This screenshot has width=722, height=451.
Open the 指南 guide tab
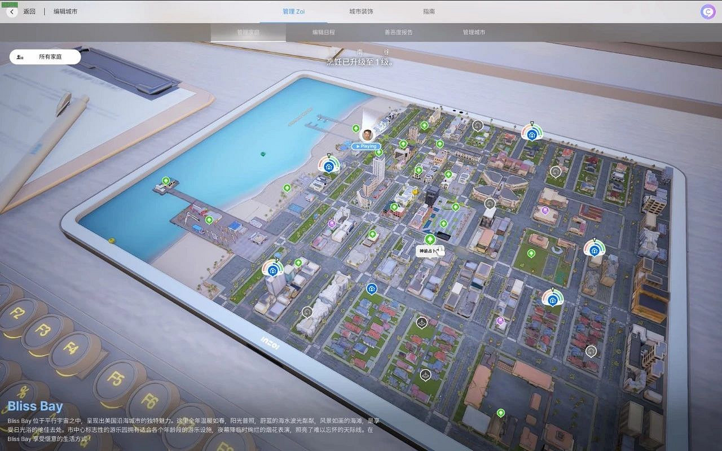429,11
